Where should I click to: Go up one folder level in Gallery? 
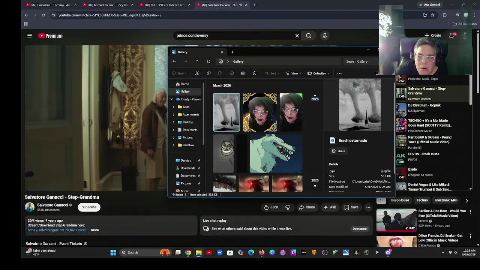click(197, 61)
